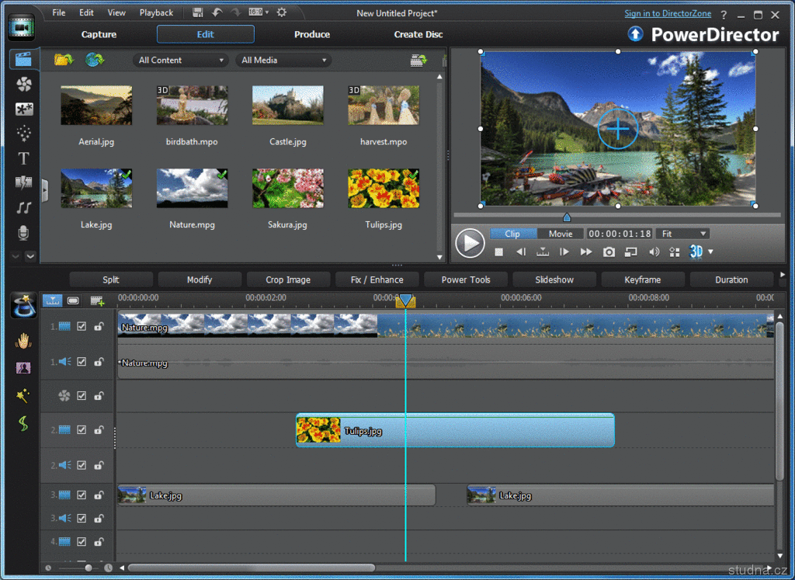Screen dimensions: 795x580
Task: Click the stop playback button
Action: (499, 252)
